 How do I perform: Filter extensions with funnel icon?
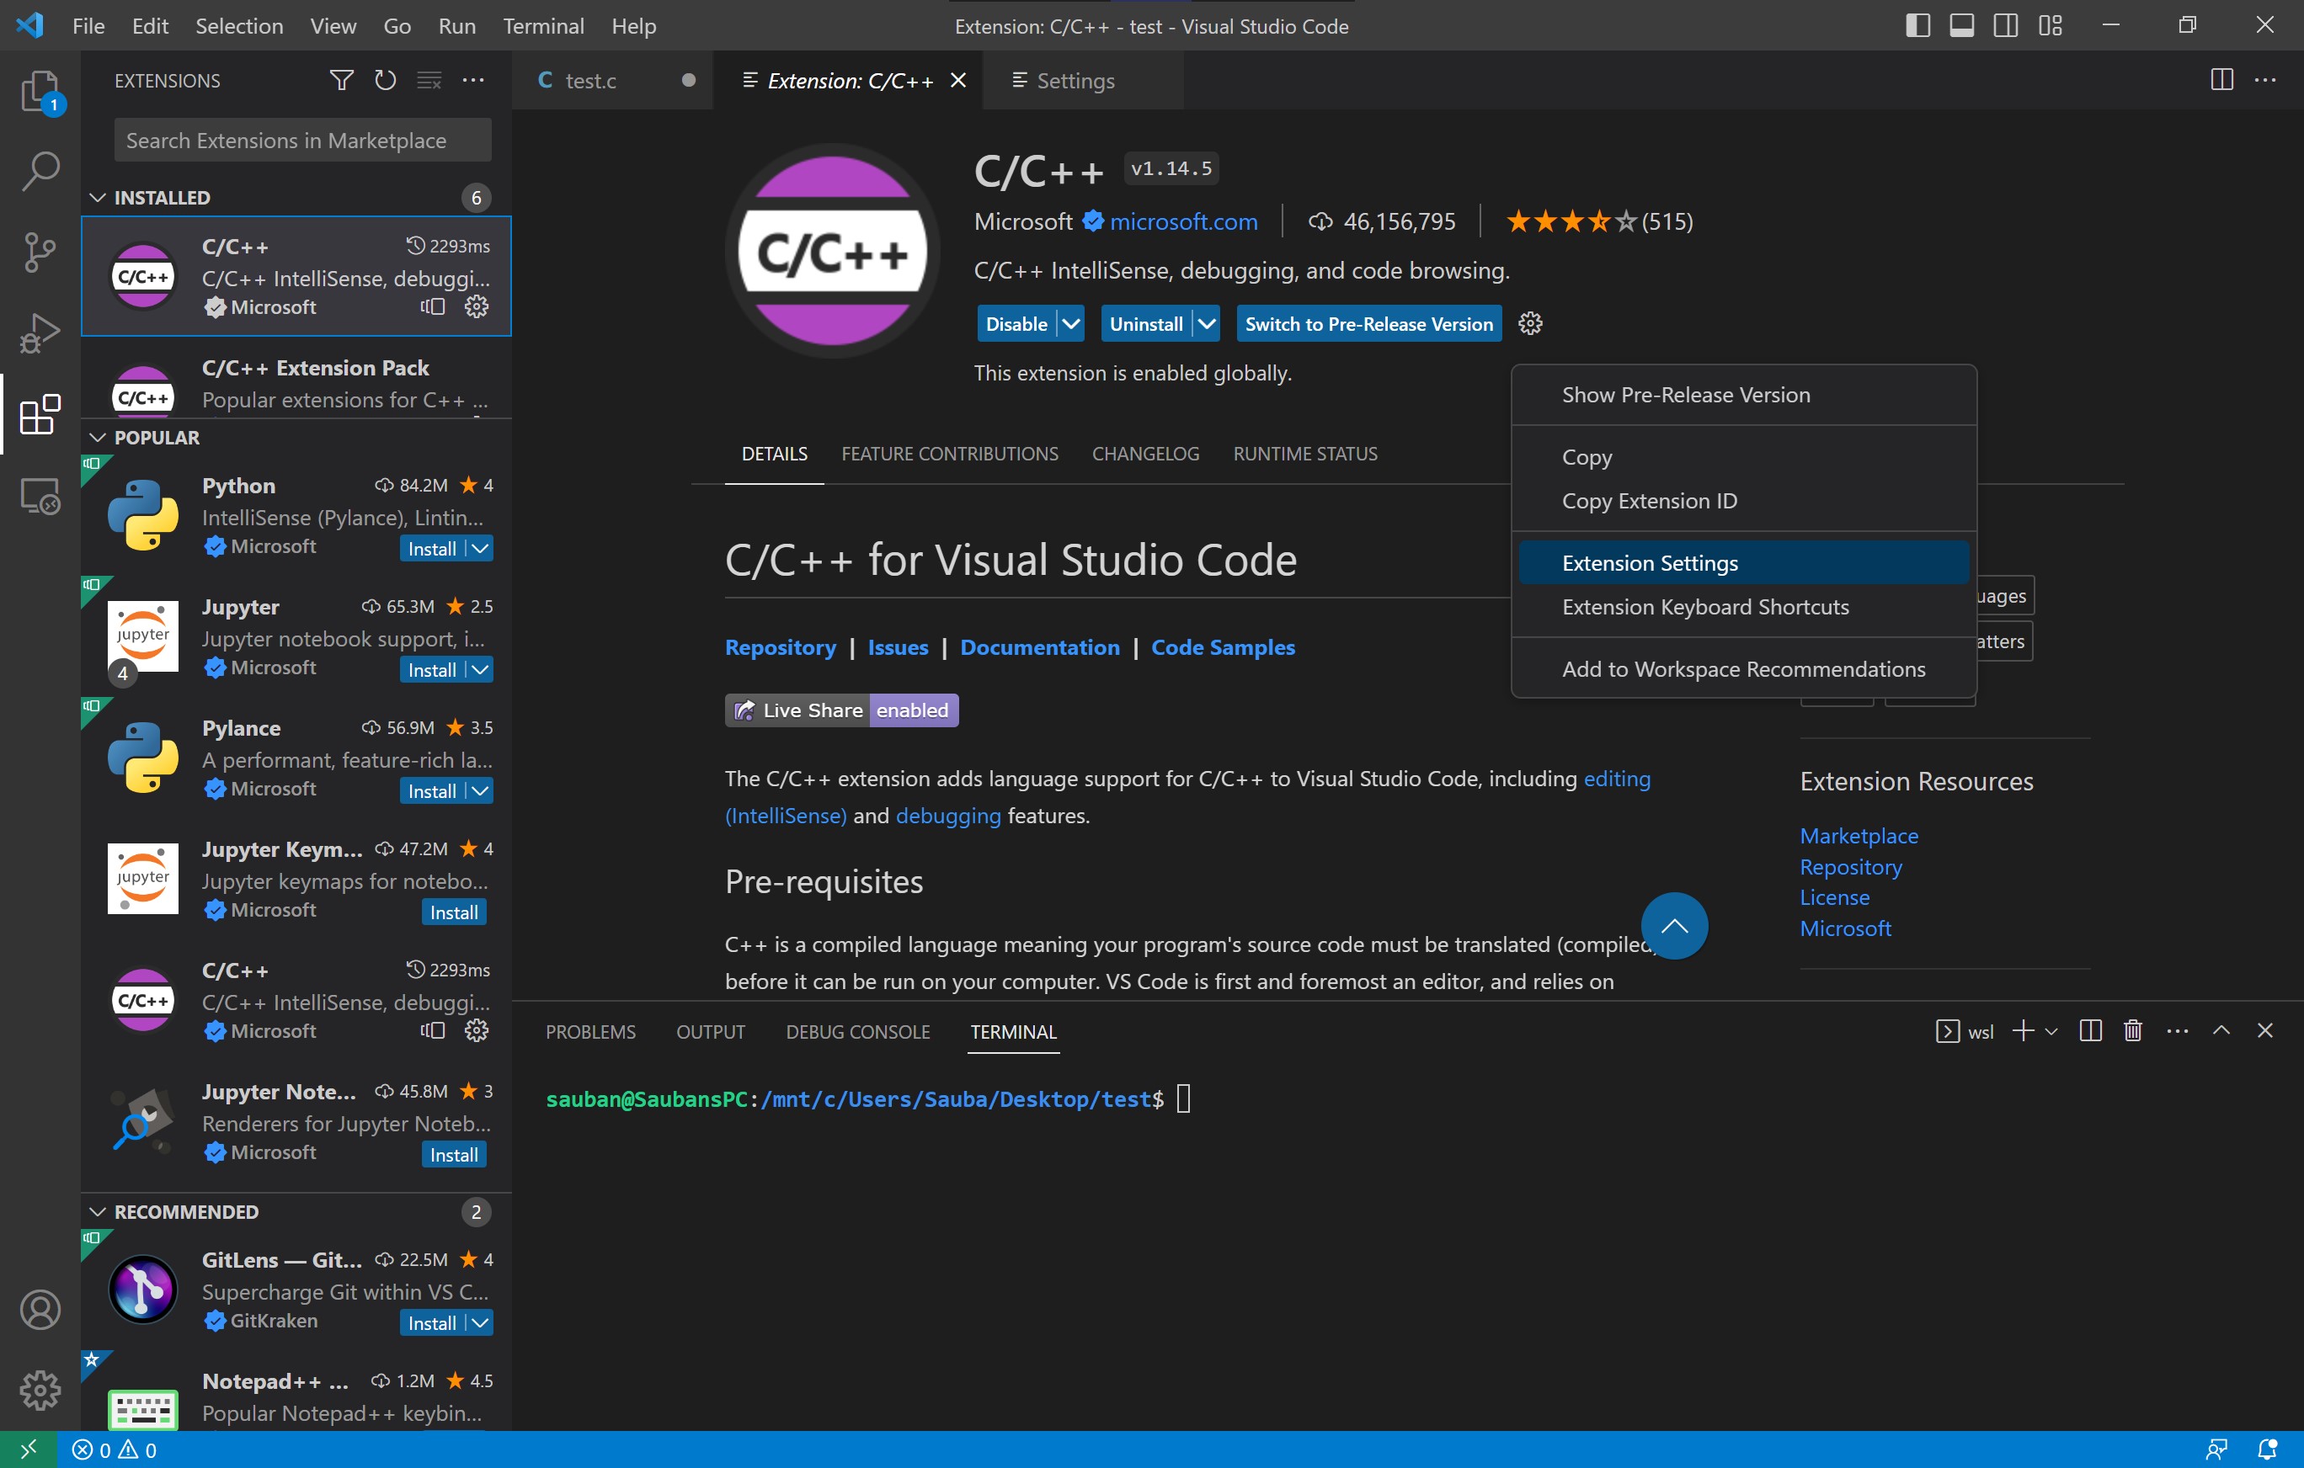[340, 80]
